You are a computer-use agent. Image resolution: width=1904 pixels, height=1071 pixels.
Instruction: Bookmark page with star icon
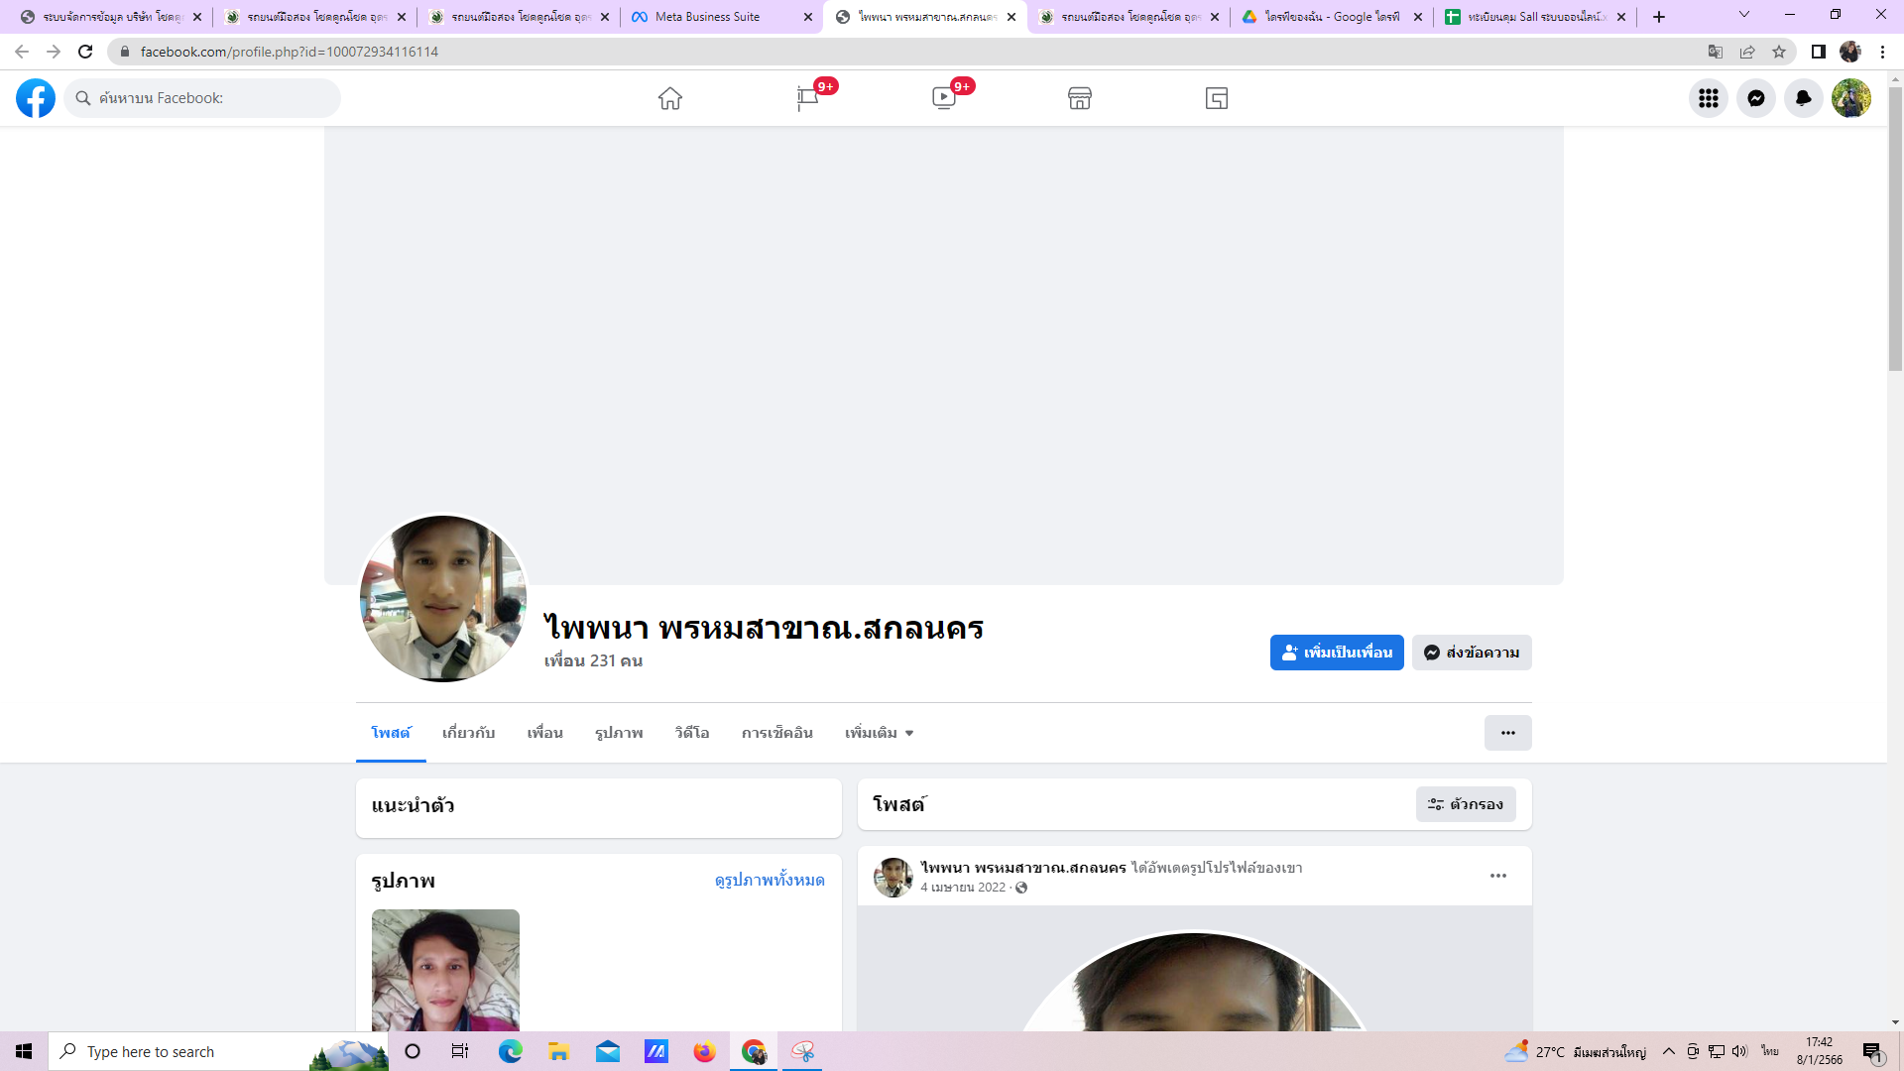click(x=1779, y=52)
